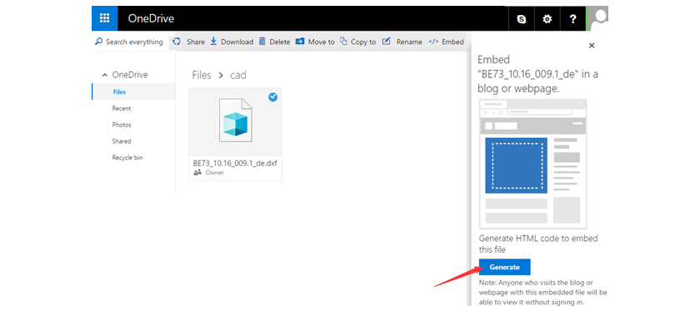The height and width of the screenshot is (311, 700).
Task: Open the settings gear
Action: (x=547, y=19)
